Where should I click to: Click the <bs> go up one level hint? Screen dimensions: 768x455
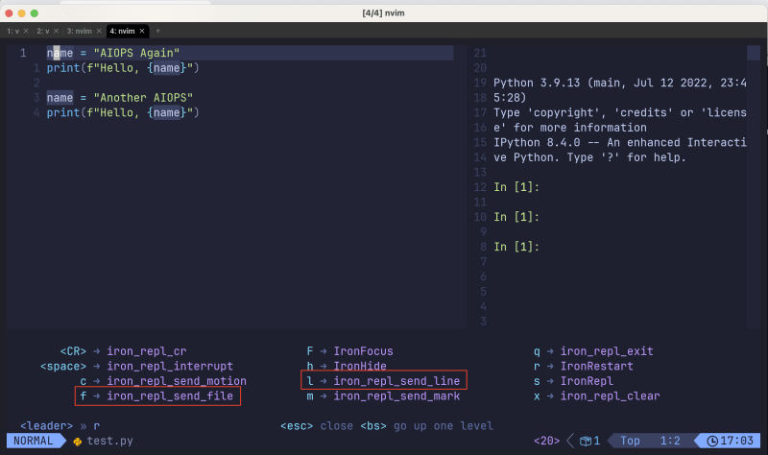[x=426, y=426]
